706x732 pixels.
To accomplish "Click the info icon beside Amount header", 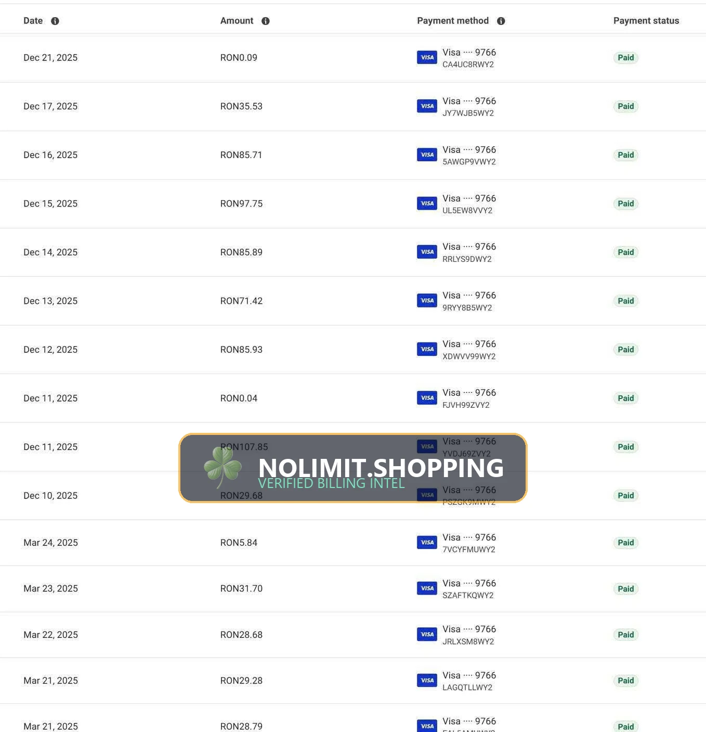I will click(266, 21).
